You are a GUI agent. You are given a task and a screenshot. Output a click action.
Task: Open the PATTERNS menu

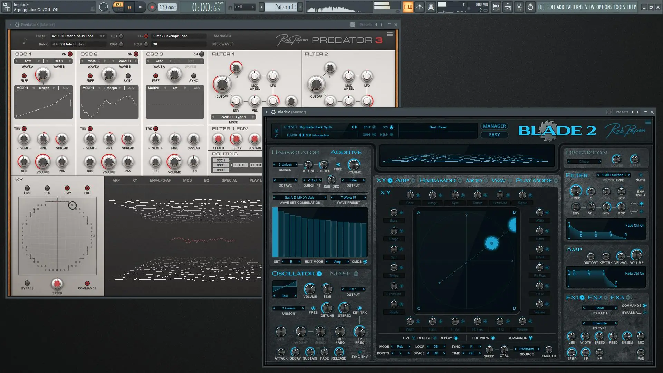click(575, 7)
